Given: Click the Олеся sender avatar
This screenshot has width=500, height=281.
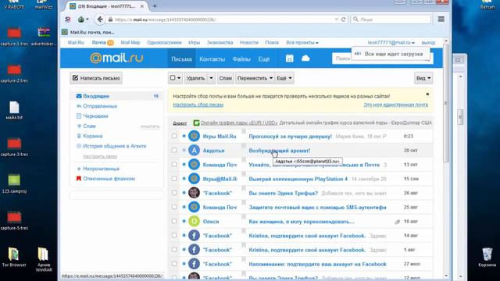Looking at the screenshot, I should [x=194, y=221].
